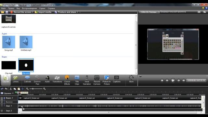Image resolution: width=208 pixels, height=117 pixels.
Task: Open the Правка menu
Action: [x=11, y=8]
